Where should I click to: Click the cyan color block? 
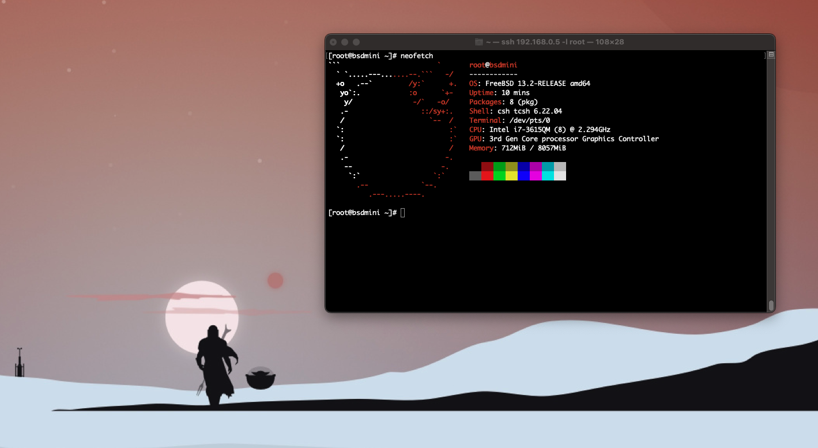(x=548, y=176)
